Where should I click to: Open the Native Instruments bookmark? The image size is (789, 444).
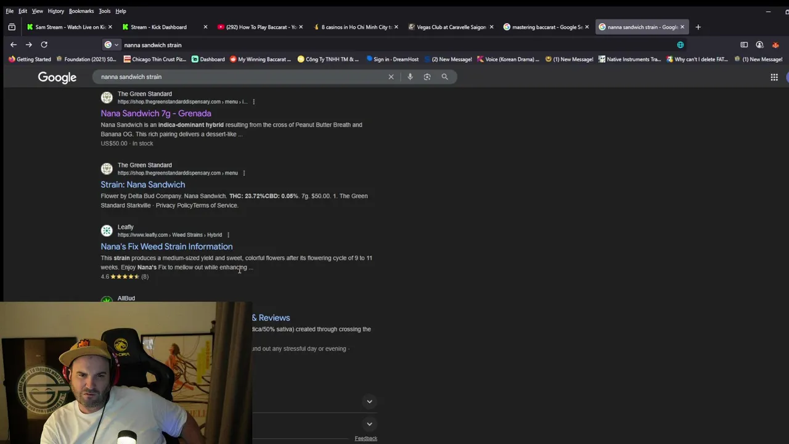(x=629, y=59)
